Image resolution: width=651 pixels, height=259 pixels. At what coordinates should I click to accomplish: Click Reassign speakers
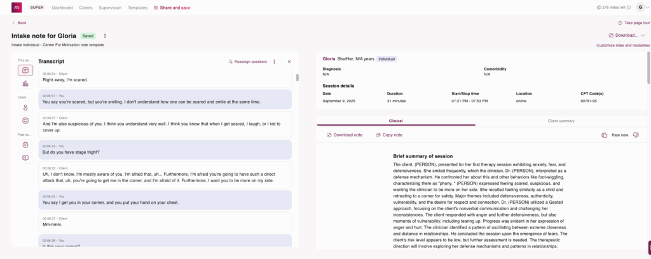coord(248,62)
